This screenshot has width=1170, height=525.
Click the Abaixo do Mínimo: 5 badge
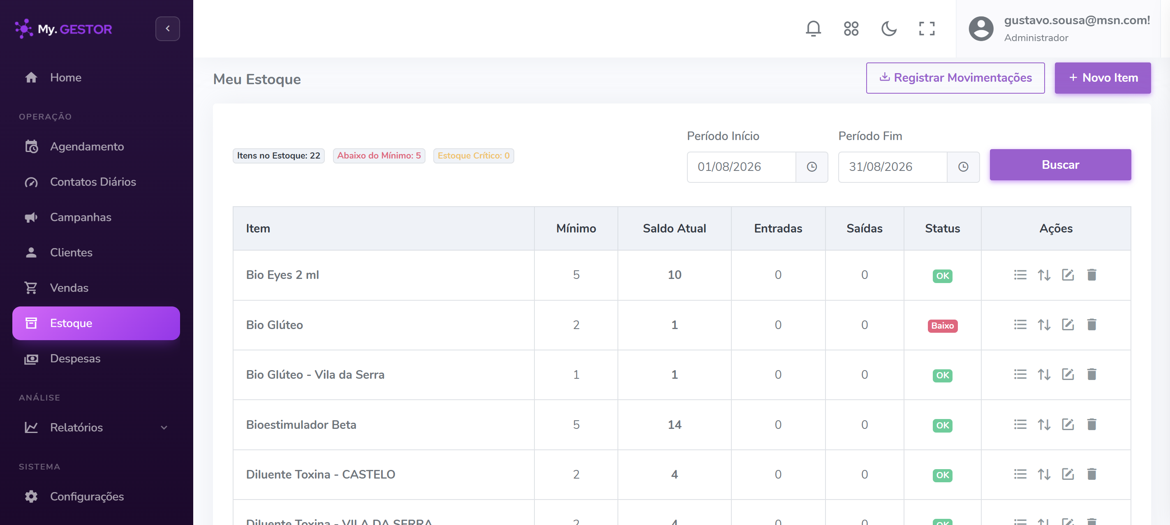(379, 156)
